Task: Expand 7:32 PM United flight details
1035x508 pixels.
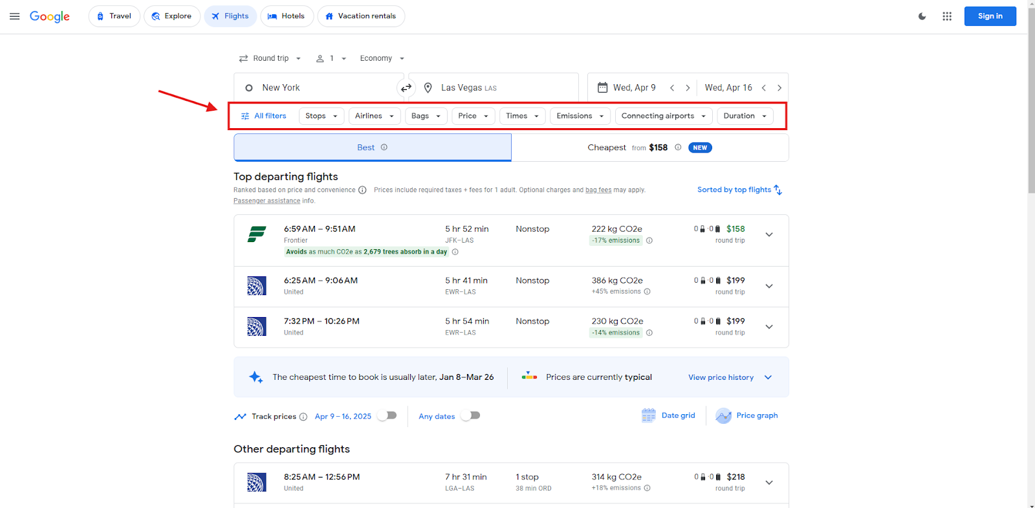Action: pos(769,327)
